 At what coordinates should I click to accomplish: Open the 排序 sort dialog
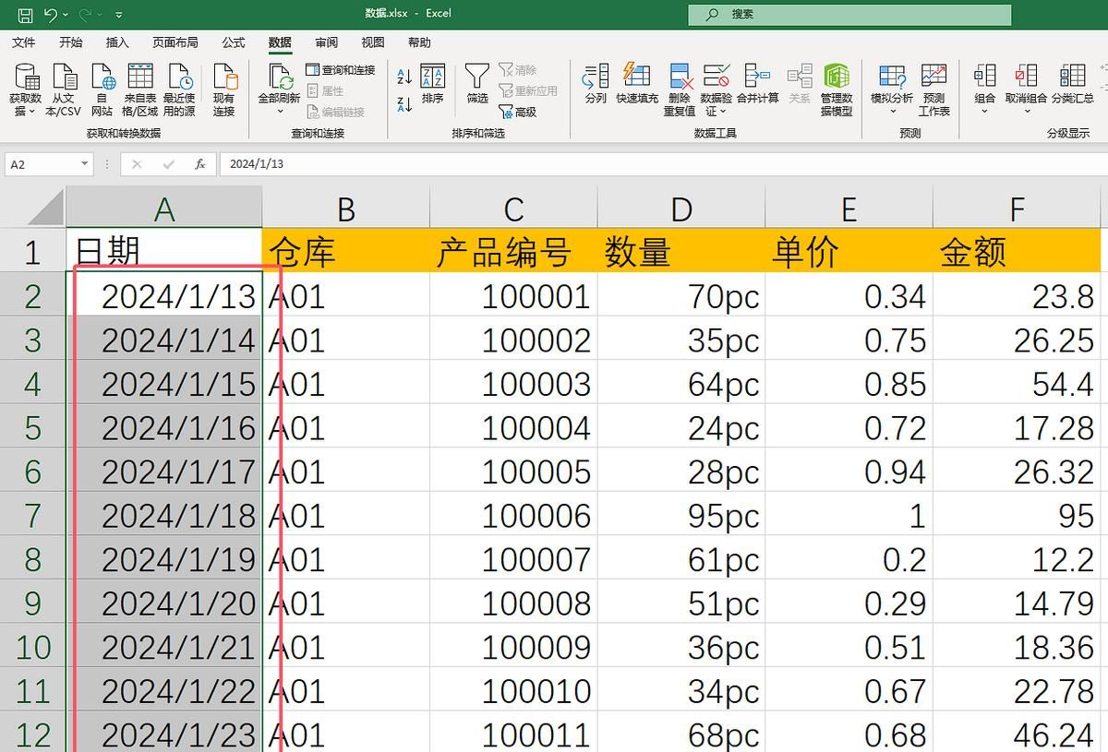432,85
